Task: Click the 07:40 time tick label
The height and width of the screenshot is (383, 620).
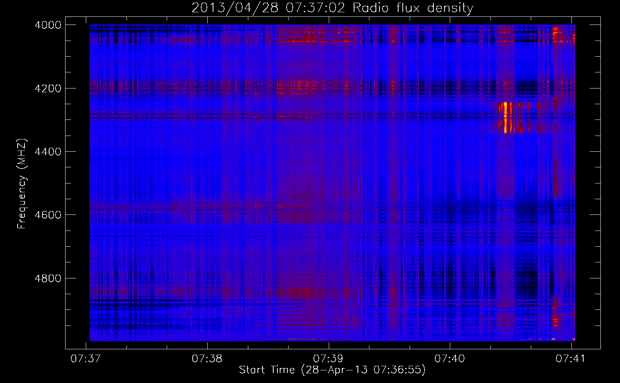Action: click(449, 359)
